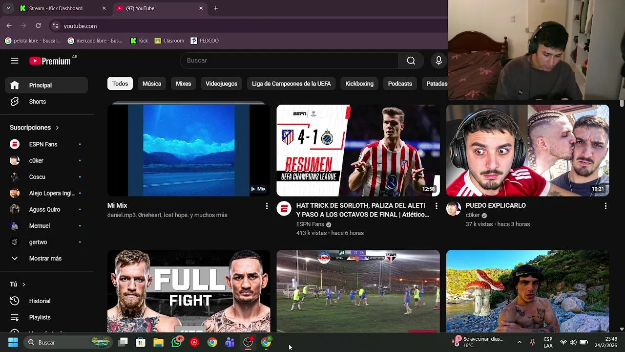
Task: Open options menu for HAT TRICK DE SORLOTH video
Action: (x=436, y=206)
